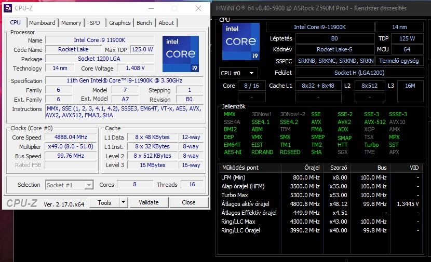Click the RDSEED feature flag

[x=290, y=152]
